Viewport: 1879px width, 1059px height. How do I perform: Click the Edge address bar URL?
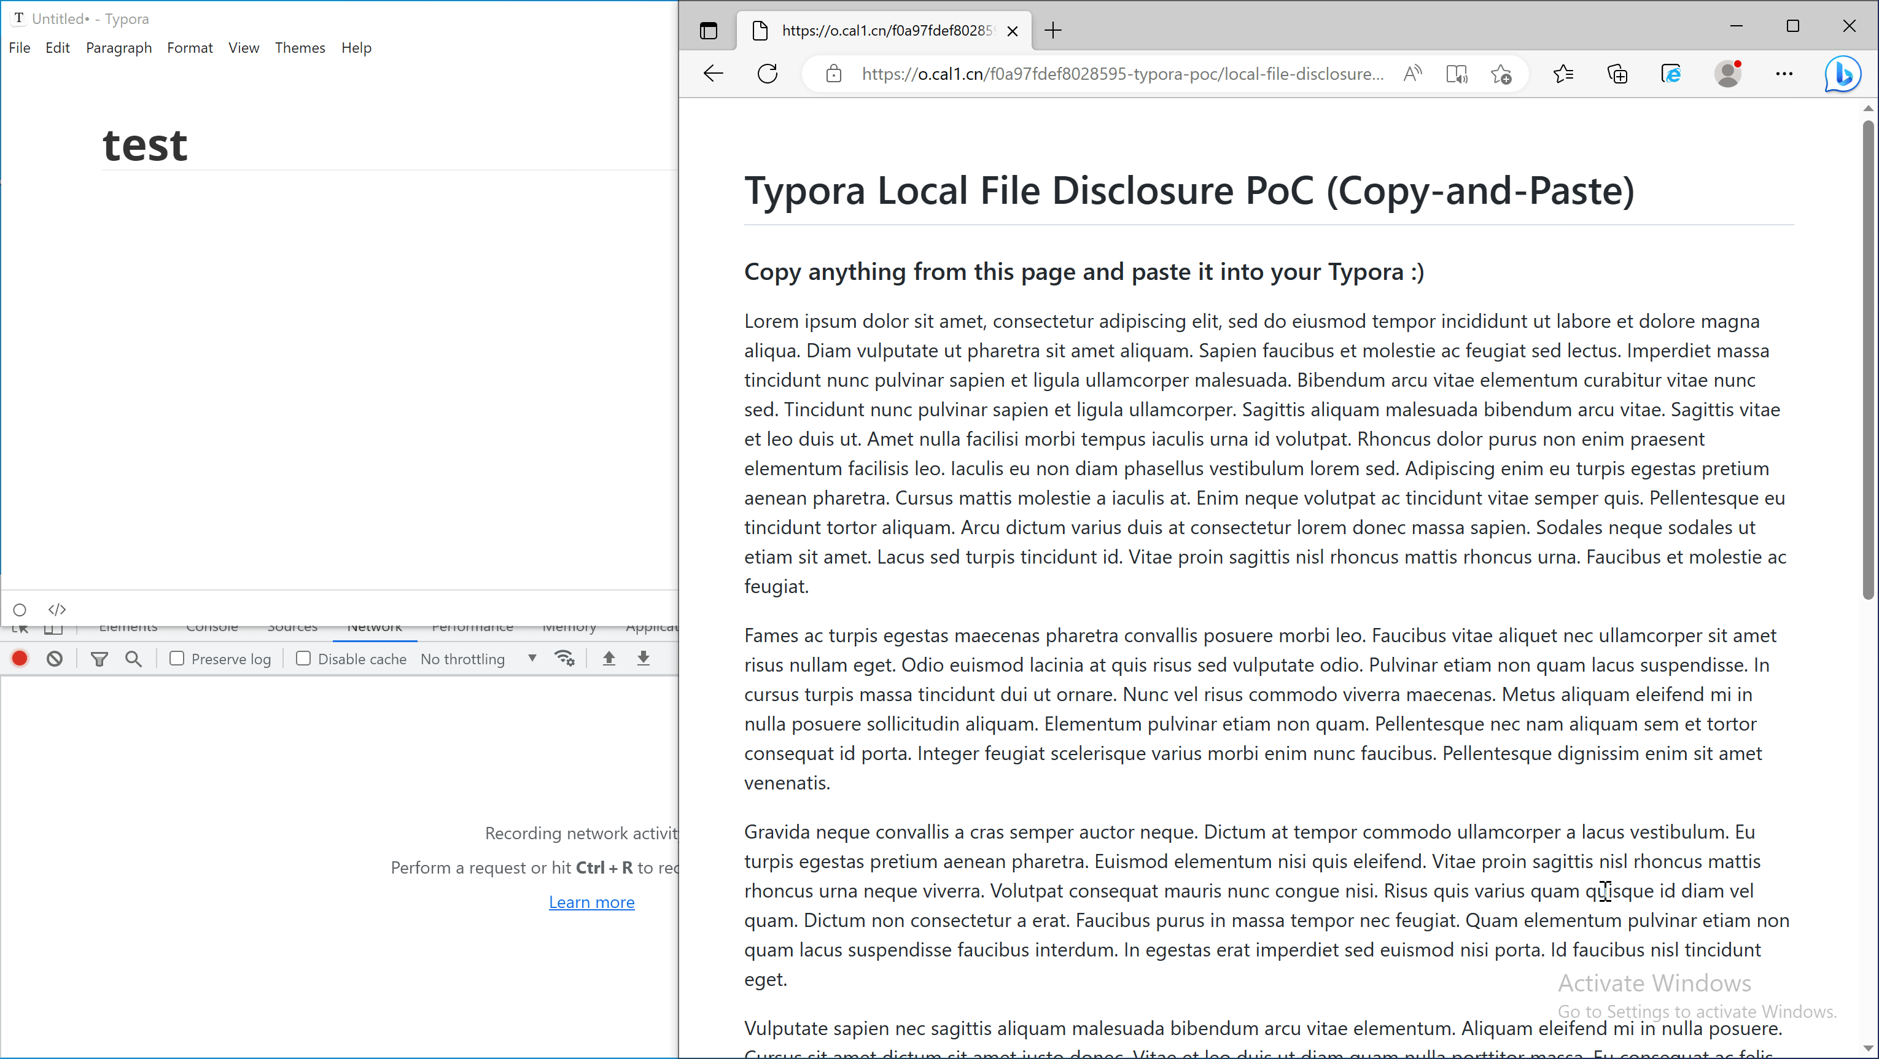coord(1122,74)
